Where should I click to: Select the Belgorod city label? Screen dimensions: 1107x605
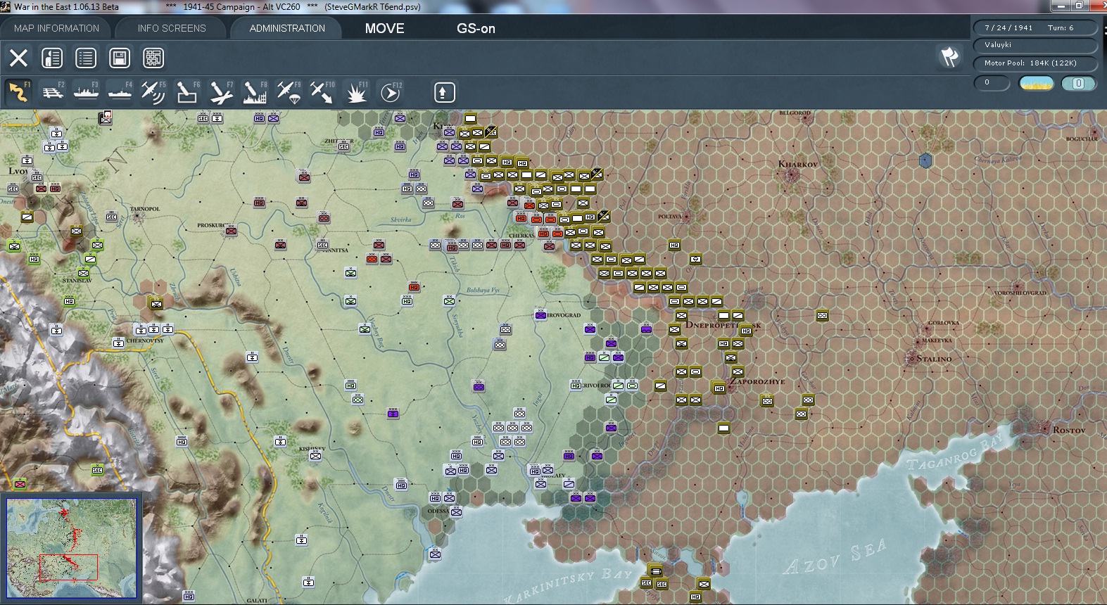(795, 113)
